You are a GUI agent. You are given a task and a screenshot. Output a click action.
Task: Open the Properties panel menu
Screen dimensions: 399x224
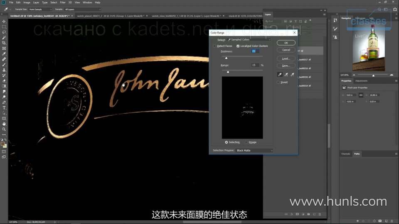[396, 81]
